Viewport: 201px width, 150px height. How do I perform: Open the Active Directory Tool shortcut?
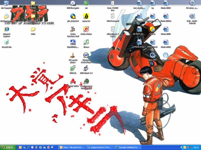coord(73,30)
